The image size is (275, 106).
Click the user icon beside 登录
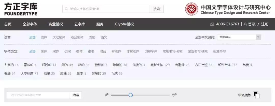point(245,24)
